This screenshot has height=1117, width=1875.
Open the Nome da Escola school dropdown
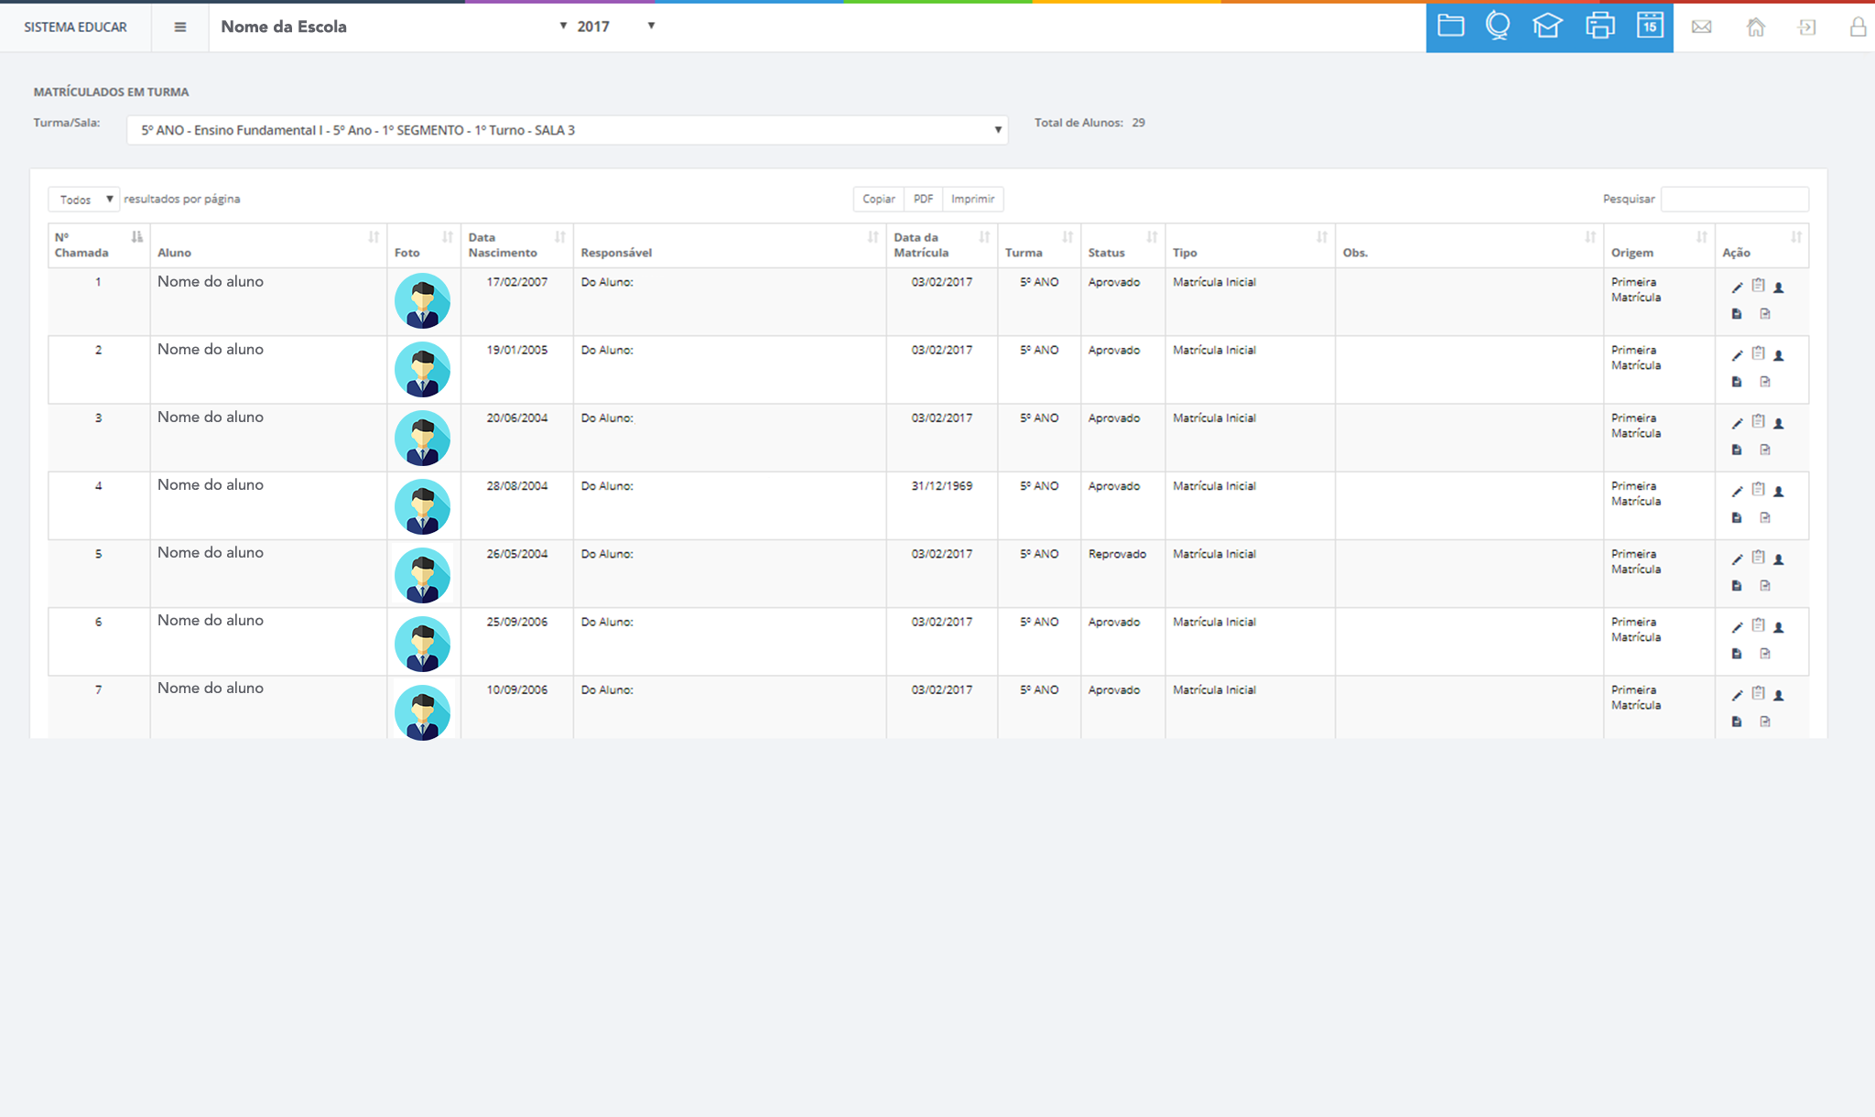click(394, 27)
